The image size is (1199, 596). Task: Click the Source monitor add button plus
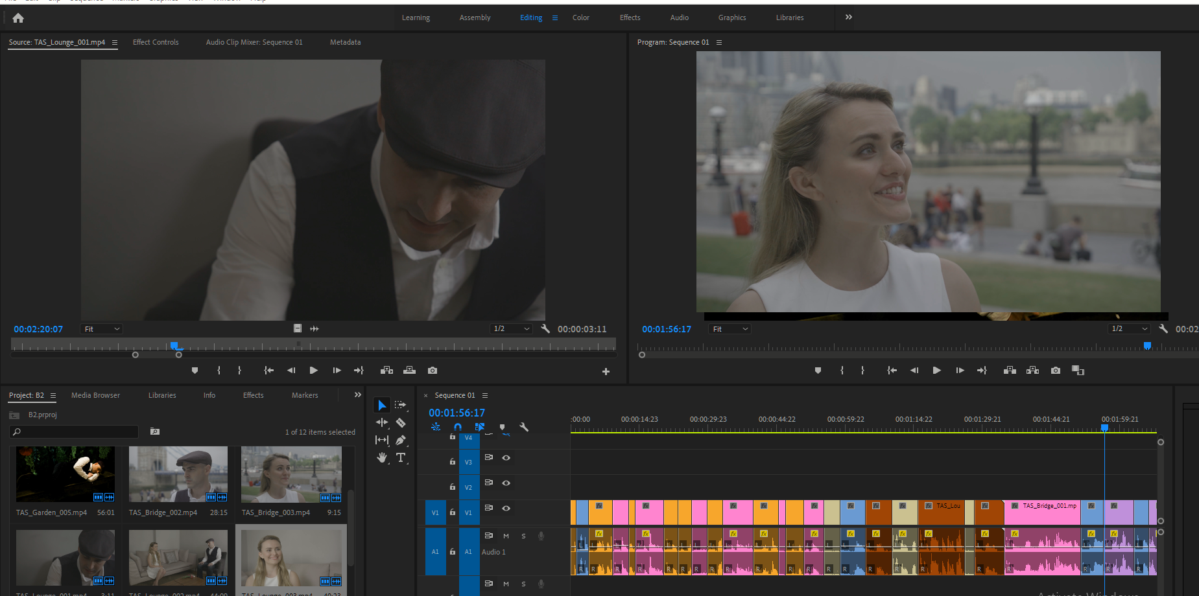(x=606, y=371)
